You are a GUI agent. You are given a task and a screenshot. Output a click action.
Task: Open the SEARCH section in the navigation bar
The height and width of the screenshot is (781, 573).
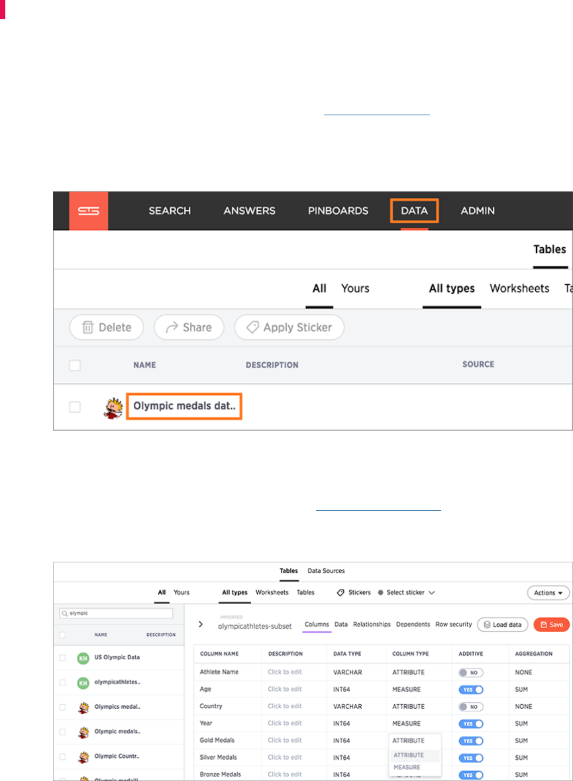click(170, 211)
